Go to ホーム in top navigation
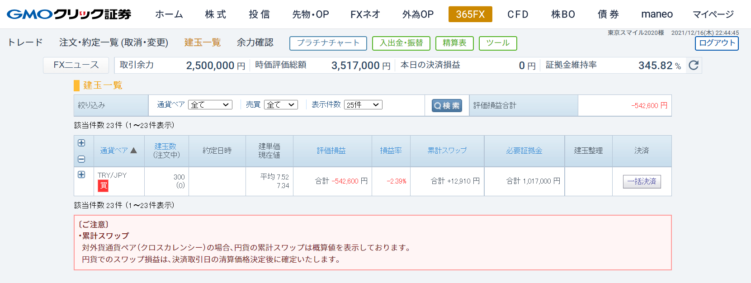This screenshot has width=751, height=283. coord(169,14)
